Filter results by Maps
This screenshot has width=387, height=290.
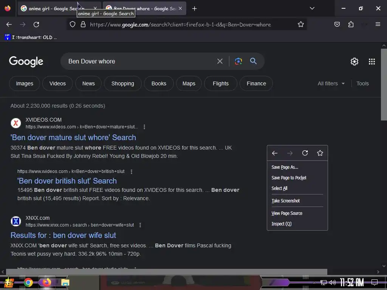(x=189, y=83)
